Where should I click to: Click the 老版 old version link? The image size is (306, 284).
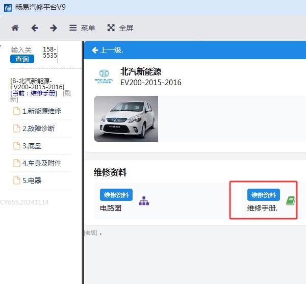pos(91,233)
